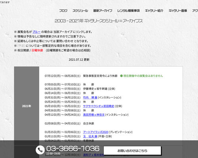Click phone number 03-3666-1036
Image resolution: width=198 pixels, height=158 pixels.
73,149
